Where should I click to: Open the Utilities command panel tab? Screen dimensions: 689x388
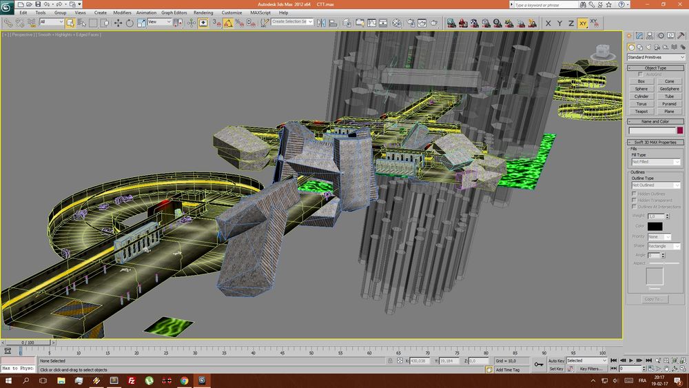pos(681,36)
